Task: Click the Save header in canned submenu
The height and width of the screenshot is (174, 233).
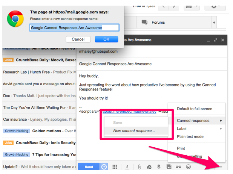Action: [x=118, y=123]
